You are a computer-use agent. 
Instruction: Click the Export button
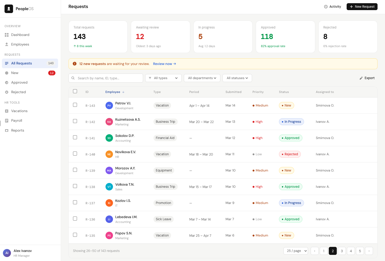pos(367,78)
